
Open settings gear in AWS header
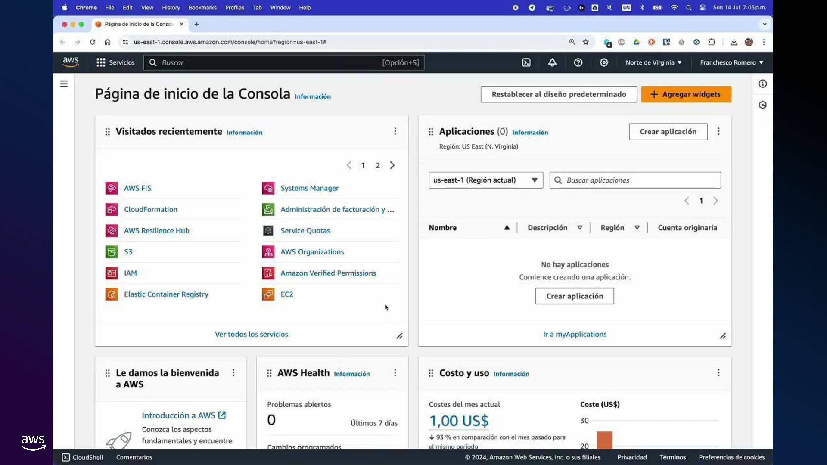point(604,62)
